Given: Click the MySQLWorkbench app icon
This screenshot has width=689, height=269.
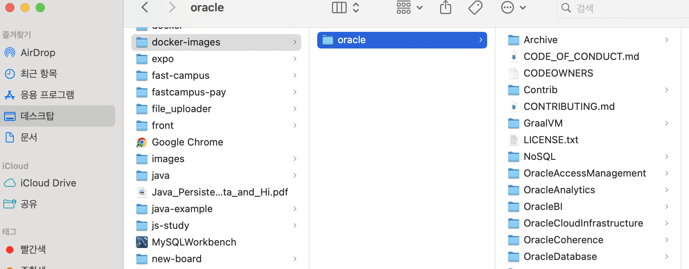Looking at the screenshot, I should (142, 242).
